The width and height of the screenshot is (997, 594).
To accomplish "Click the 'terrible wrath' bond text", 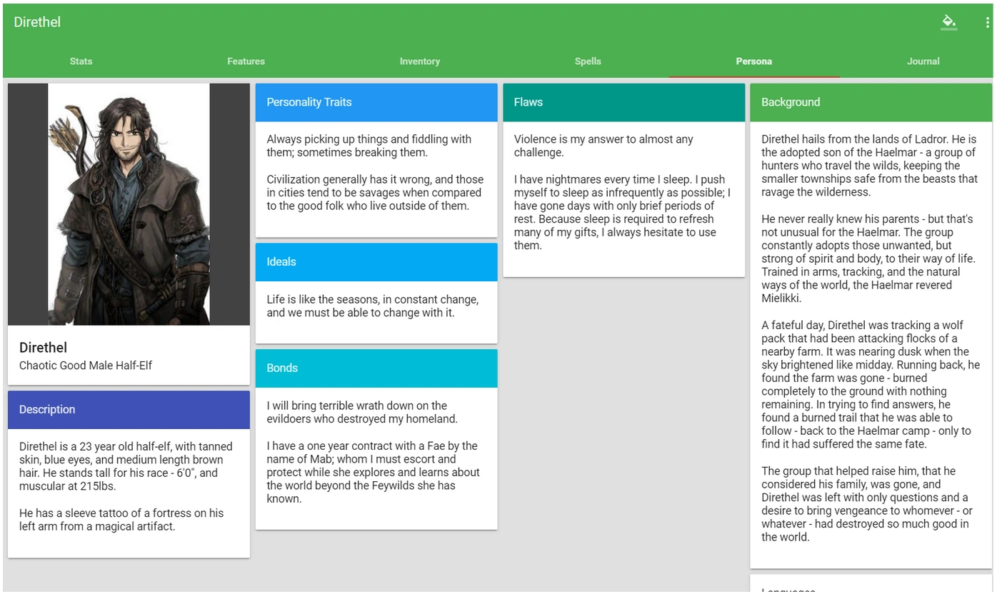I will (362, 412).
